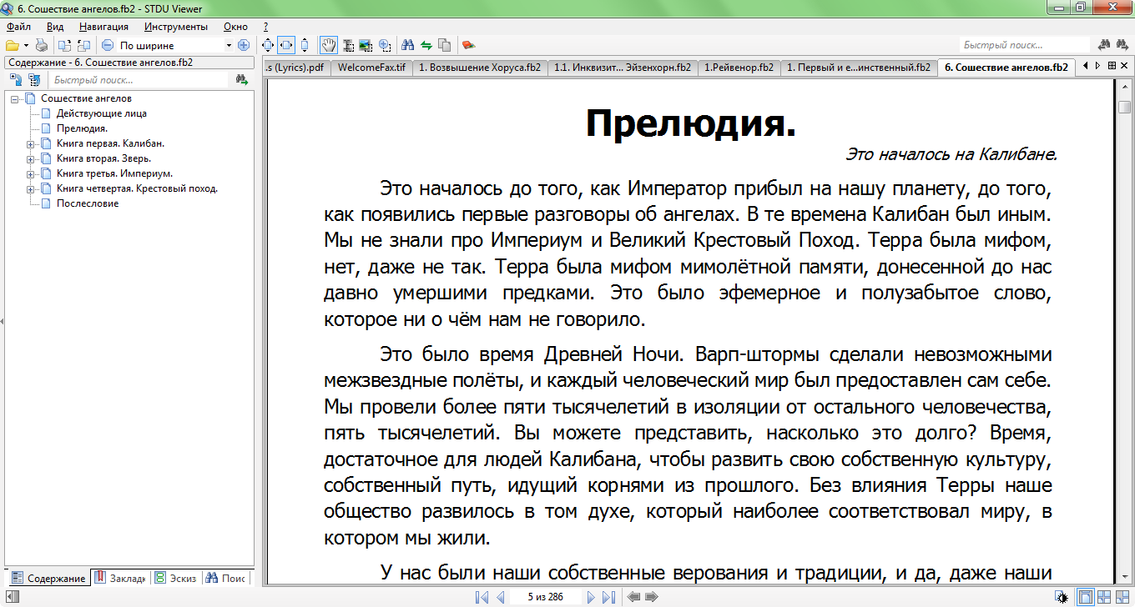Image resolution: width=1135 pixels, height=607 pixels.
Task: Click the Zoom in plus icon
Action: point(244,45)
